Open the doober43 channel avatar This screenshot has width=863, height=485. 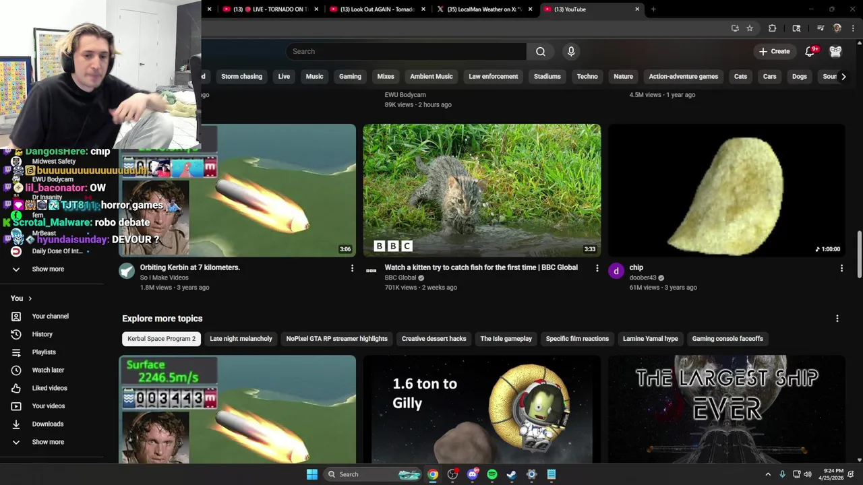point(616,271)
